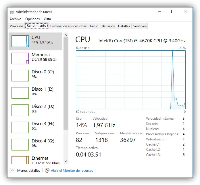Click the Subprocesos count 1318

pyautogui.click(x=101, y=140)
